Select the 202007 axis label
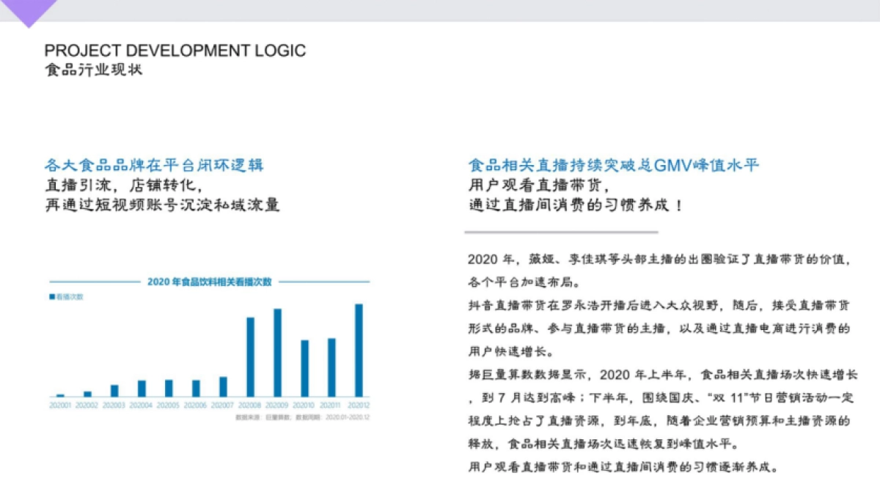Image resolution: width=880 pixels, height=495 pixels. point(225,403)
